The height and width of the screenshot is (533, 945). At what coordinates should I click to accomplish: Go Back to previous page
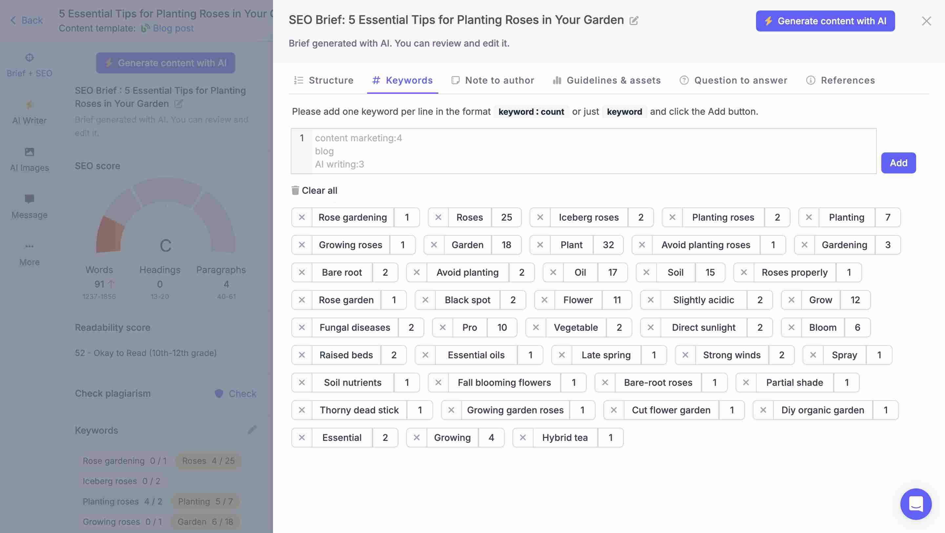click(x=26, y=20)
